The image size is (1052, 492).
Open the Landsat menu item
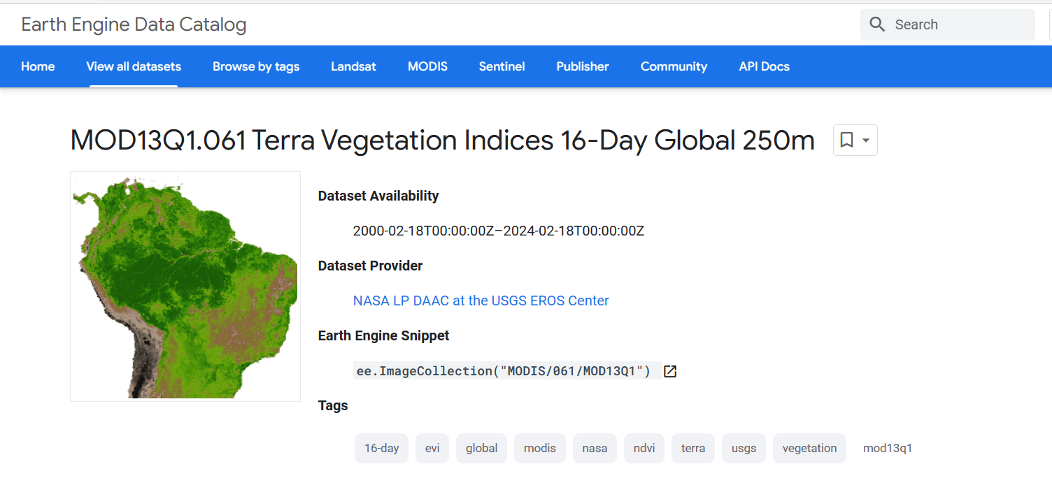pyautogui.click(x=353, y=66)
